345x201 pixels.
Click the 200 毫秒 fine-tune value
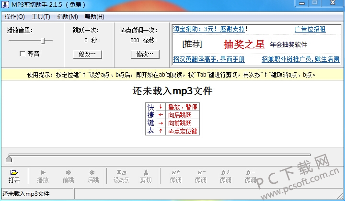[x=142, y=40]
